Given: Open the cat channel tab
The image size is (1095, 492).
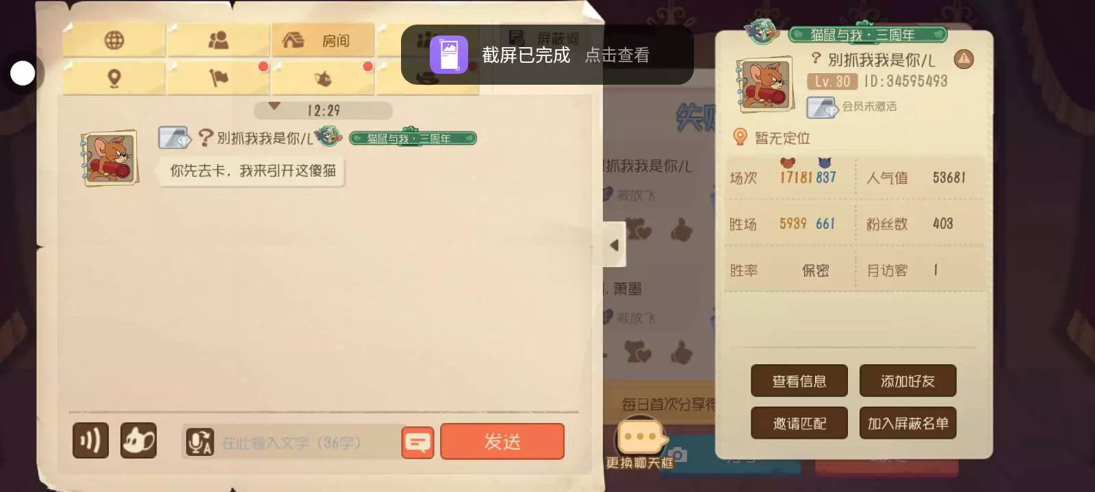Looking at the screenshot, I should coord(322,78).
